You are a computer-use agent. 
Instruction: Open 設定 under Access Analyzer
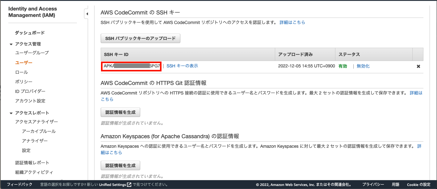click(26, 150)
